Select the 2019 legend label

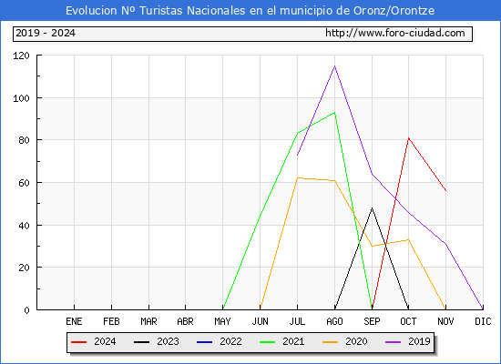[419, 341]
